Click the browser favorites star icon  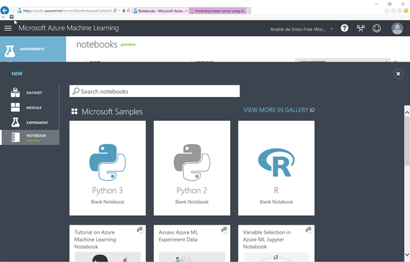393,11
